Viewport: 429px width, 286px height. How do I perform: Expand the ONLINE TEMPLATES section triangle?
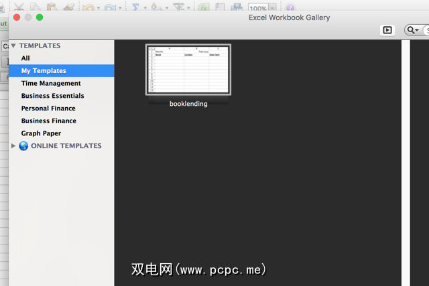click(x=13, y=146)
